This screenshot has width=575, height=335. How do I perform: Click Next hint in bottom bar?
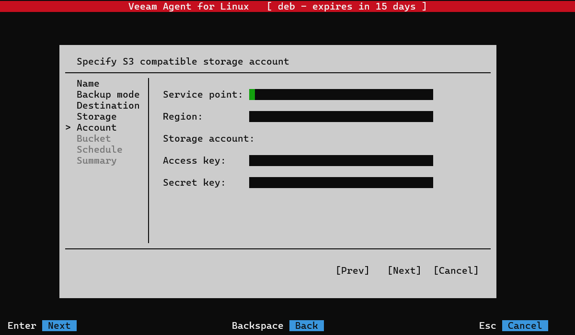(59, 326)
